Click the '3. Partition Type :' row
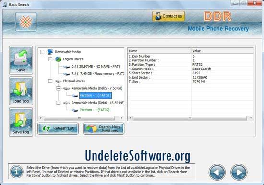Image resolution: width=264 pixels, height=185 pixels. click(x=190, y=65)
